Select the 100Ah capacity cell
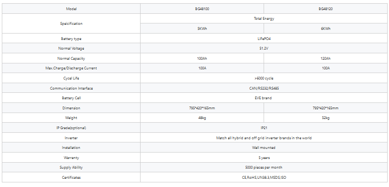 coord(202,58)
